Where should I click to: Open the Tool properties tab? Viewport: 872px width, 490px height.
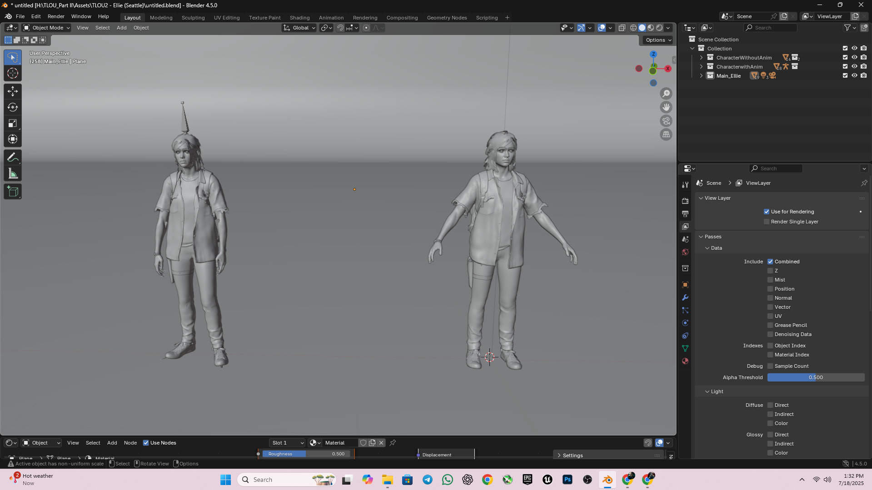coord(685,185)
